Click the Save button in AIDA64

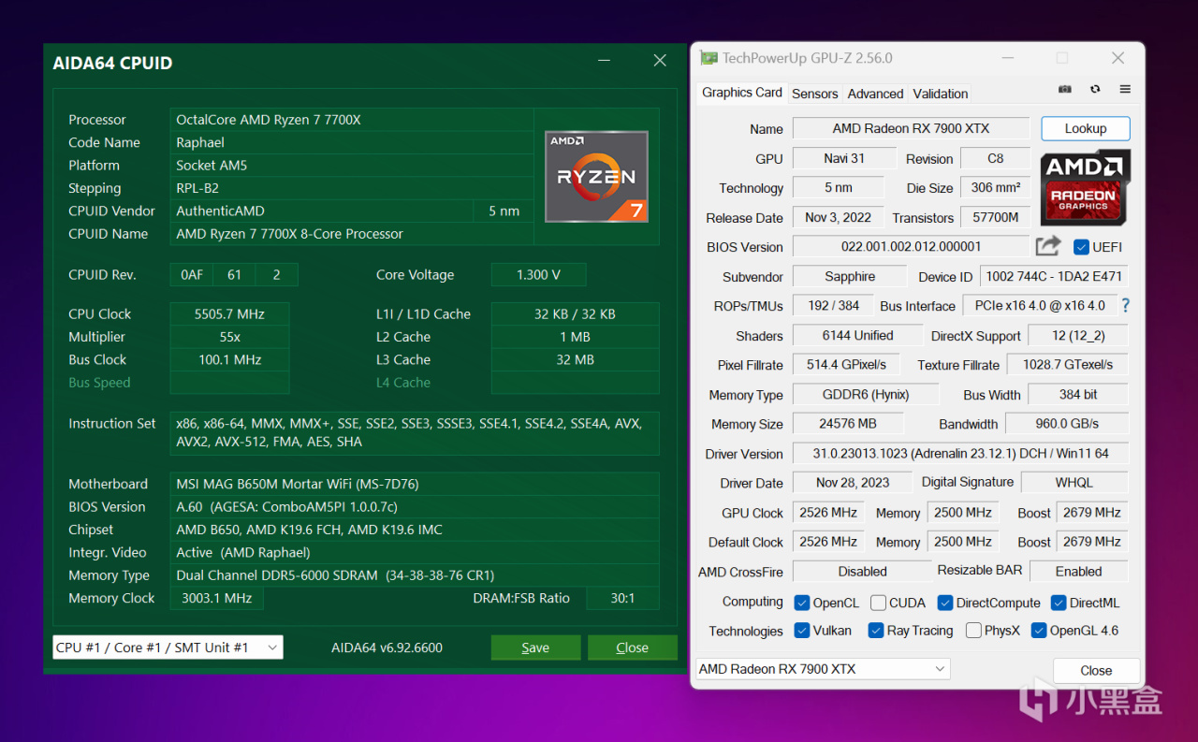point(535,647)
